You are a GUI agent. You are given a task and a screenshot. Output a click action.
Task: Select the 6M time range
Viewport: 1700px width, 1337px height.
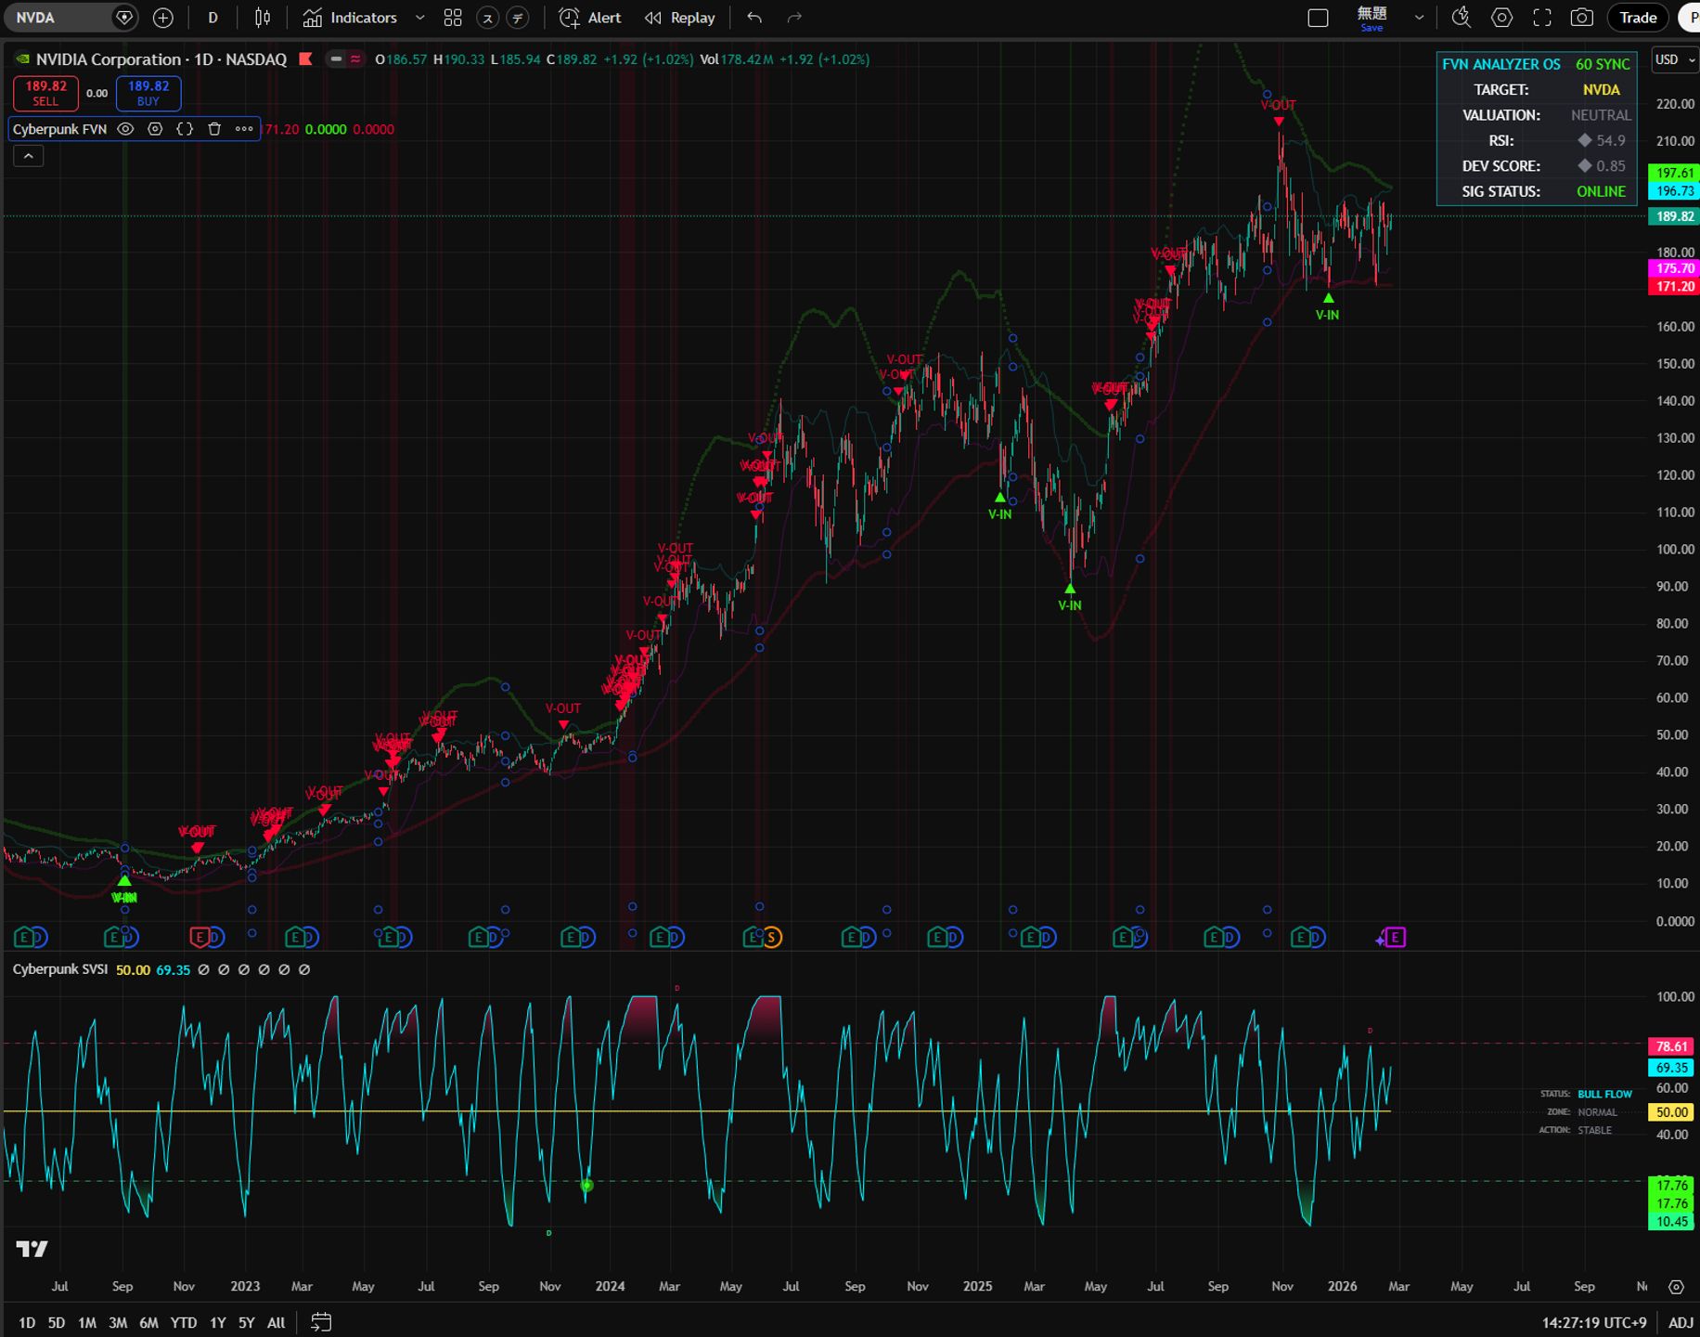click(x=148, y=1322)
